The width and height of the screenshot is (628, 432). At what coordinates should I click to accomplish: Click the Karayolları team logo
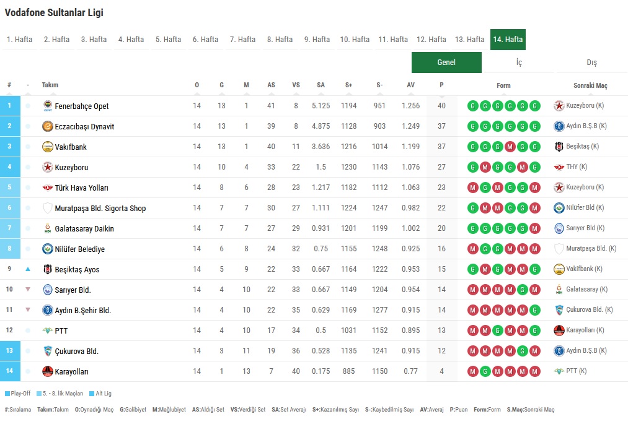[48, 371]
